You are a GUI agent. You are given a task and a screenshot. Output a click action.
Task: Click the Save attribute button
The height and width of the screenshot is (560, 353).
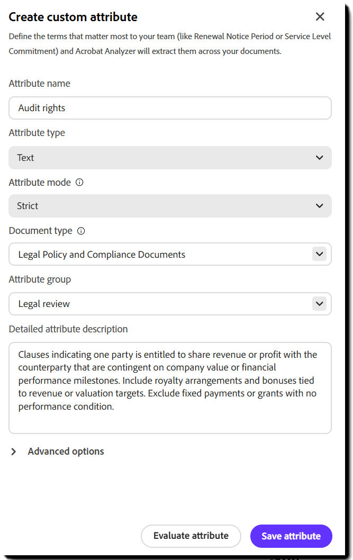tap(291, 536)
